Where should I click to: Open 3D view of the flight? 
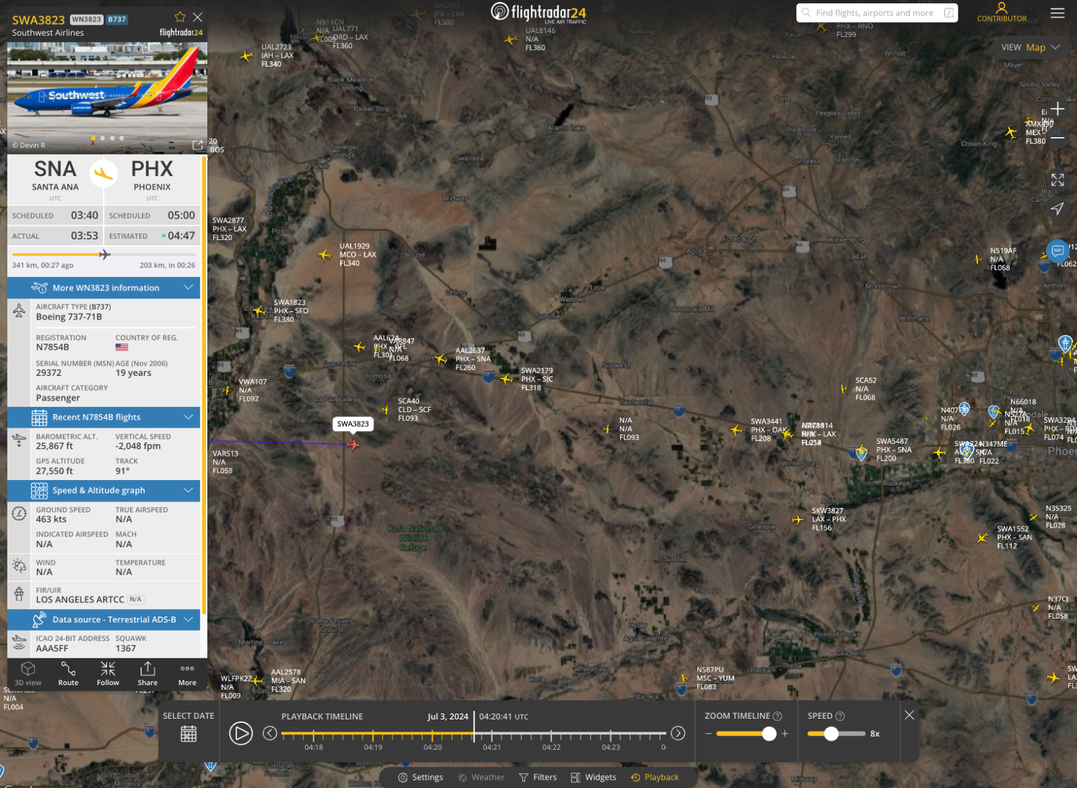tap(28, 674)
